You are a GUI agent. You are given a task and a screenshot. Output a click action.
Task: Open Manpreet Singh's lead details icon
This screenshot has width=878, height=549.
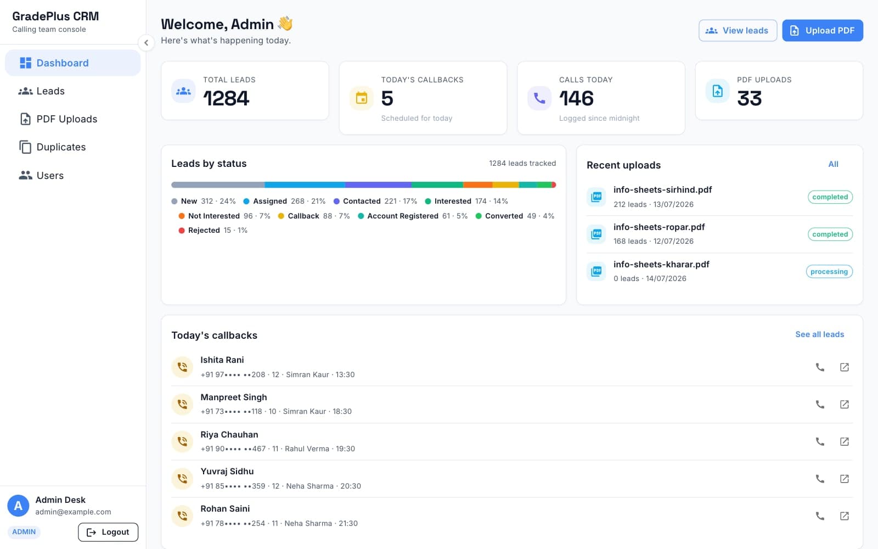coord(845,405)
